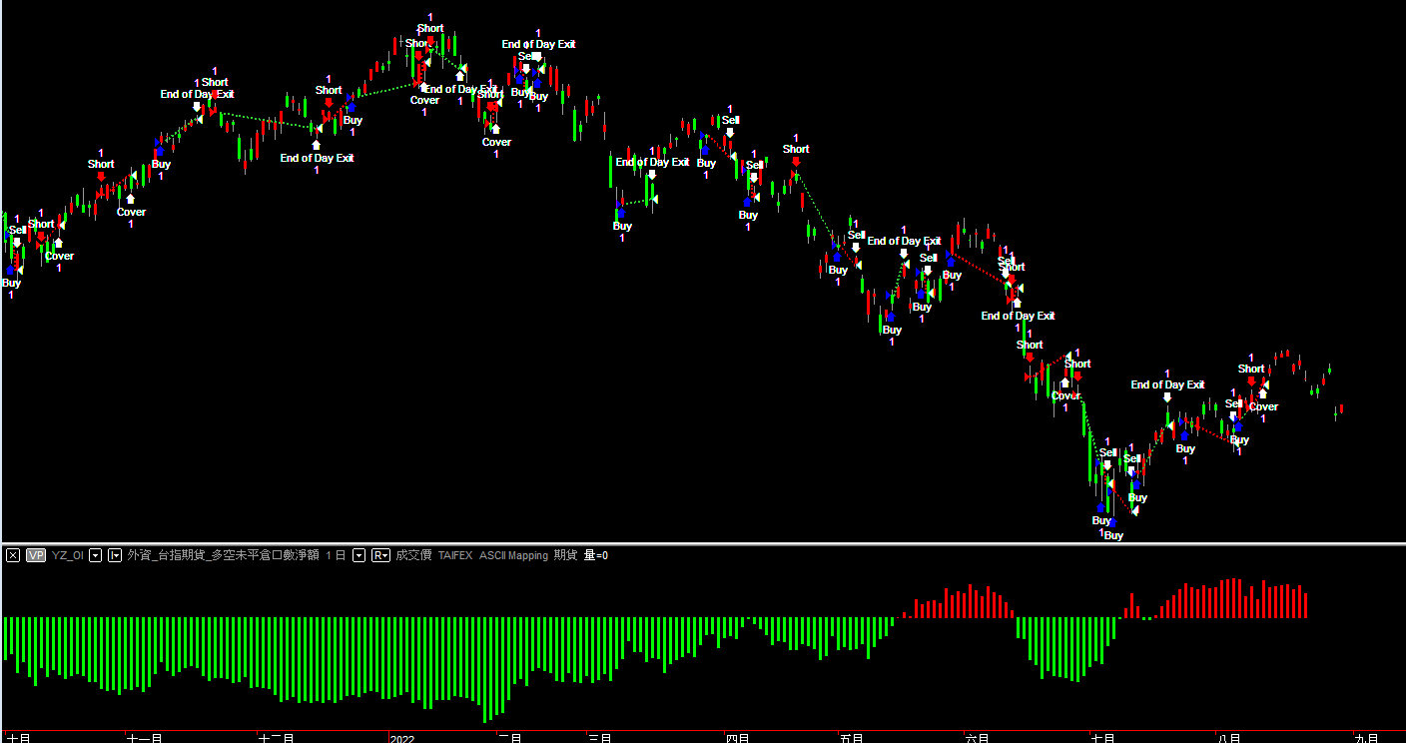Select the December End of Day Exit marker
Viewport: 1406px width, 743px height.
317,158
